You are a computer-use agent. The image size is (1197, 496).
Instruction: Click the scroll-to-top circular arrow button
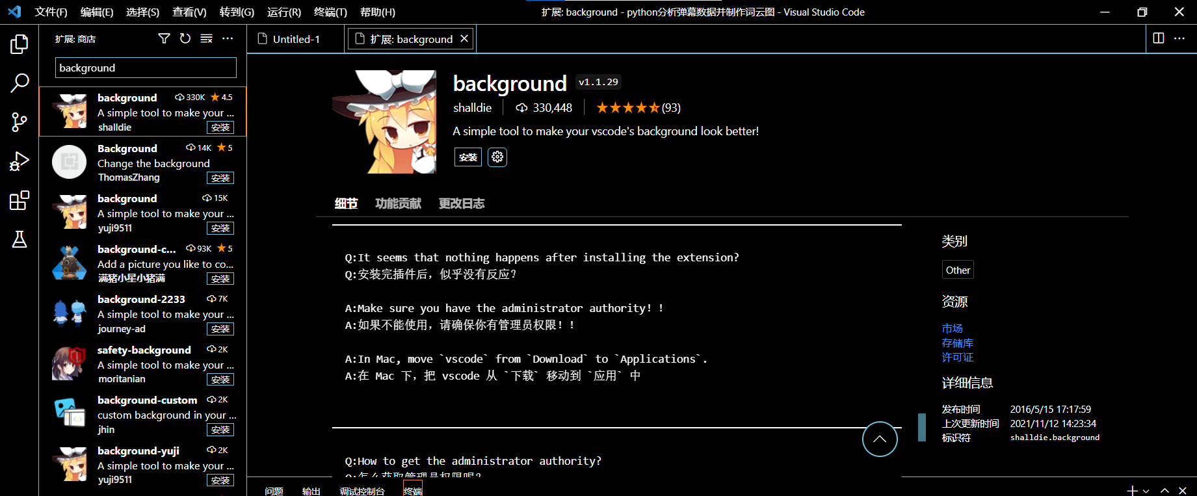pos(880,439)
